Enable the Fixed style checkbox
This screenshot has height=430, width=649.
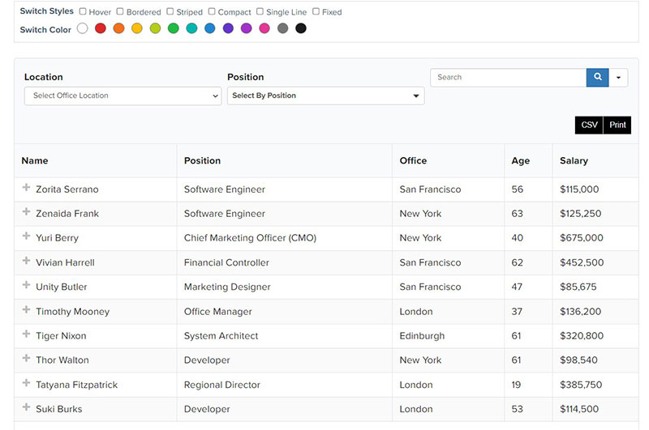316,11
